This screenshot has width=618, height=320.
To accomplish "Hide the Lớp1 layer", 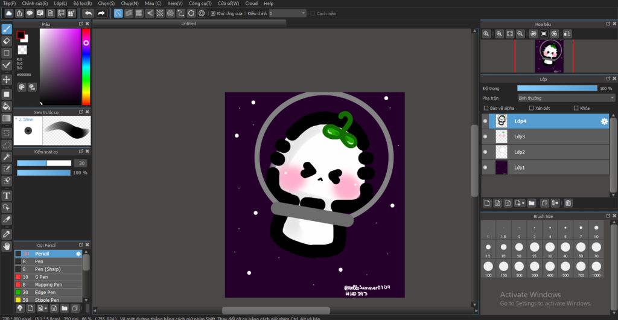I will tap(485, 167).
